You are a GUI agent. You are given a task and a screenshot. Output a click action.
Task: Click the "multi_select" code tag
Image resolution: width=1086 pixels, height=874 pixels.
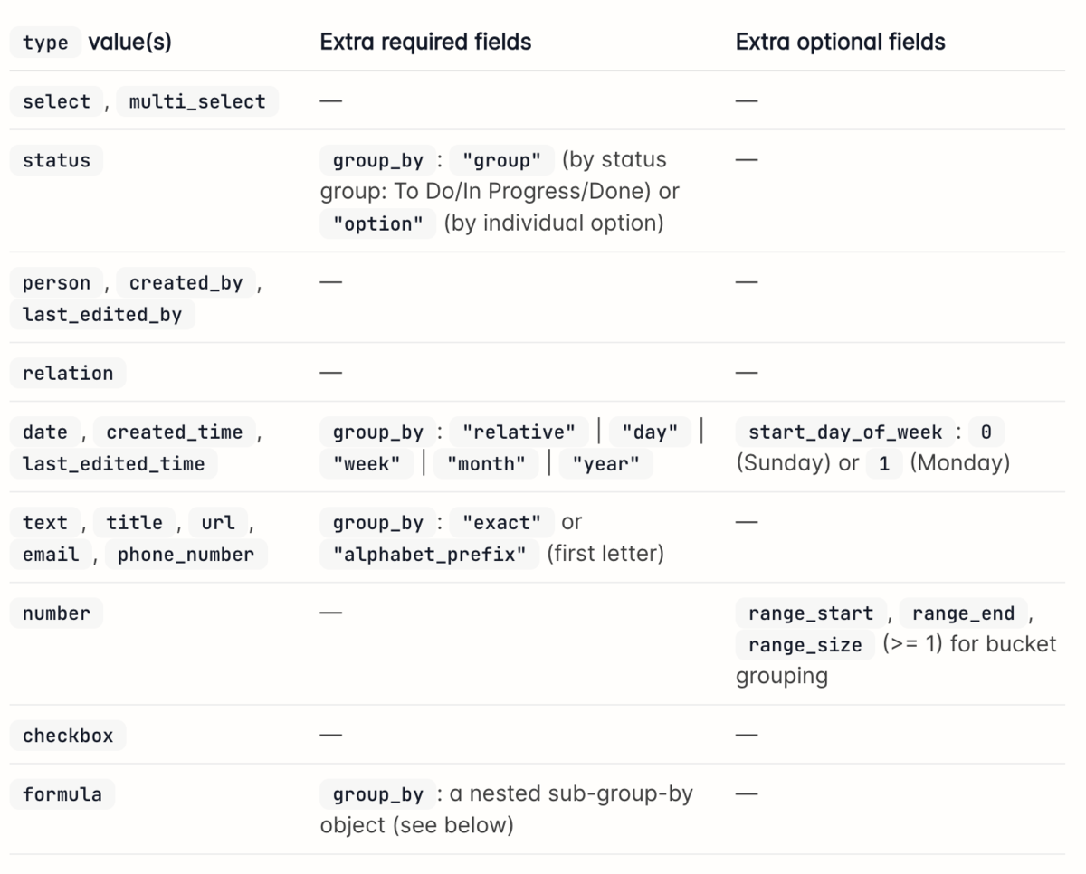click(197, 101)
